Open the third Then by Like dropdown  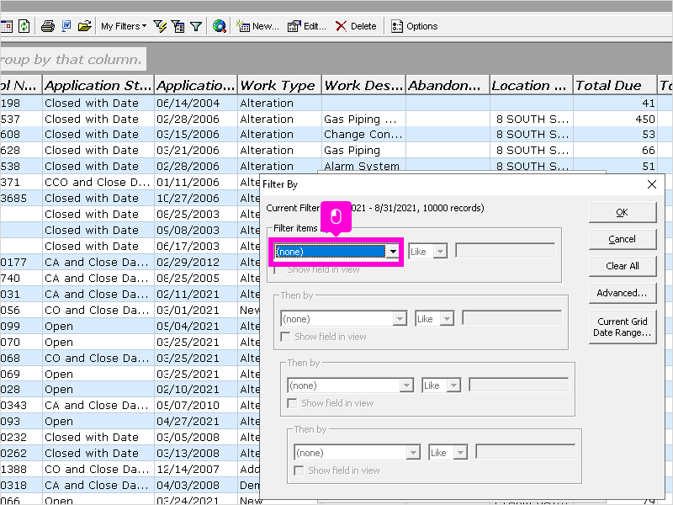(460, 452)
